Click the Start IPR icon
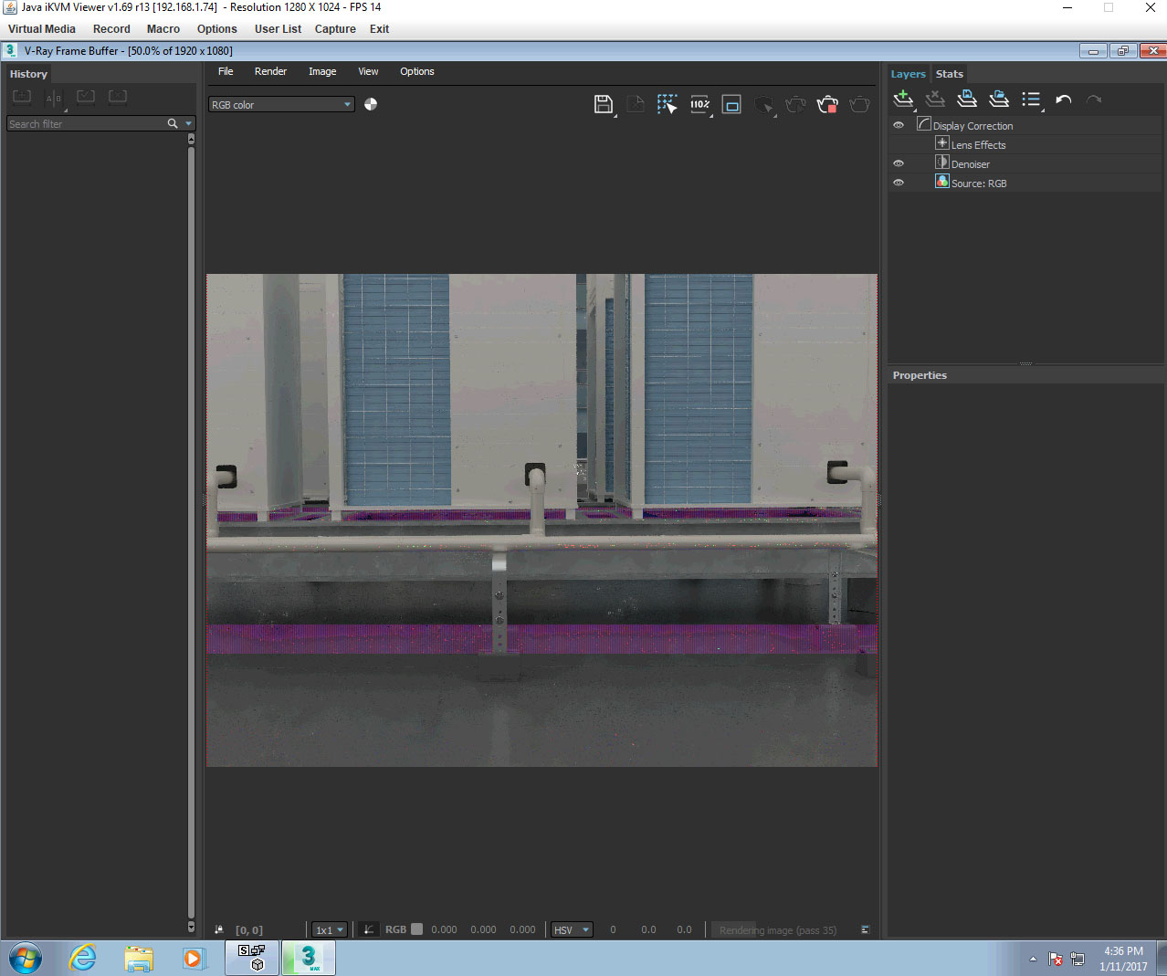The image size is (1167, 976). point(764,105)
